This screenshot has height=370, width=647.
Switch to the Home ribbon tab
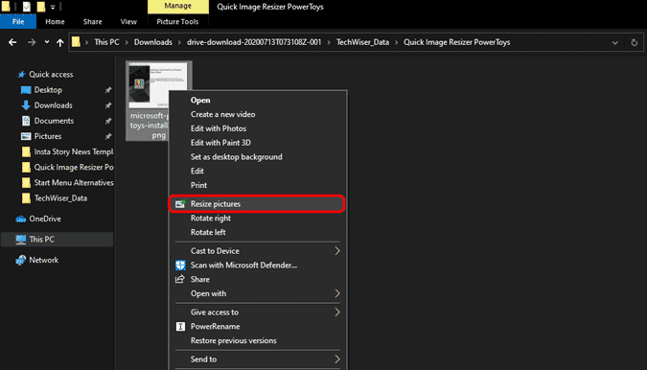[55, 21]
